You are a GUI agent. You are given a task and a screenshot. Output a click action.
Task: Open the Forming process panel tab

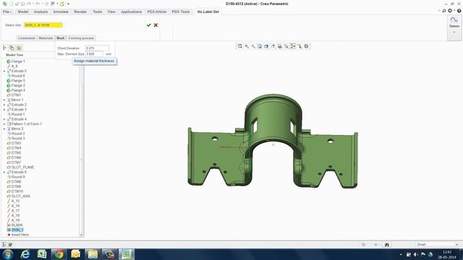click(81, 38)
